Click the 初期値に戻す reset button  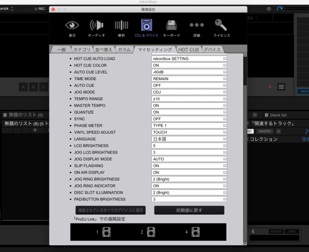[189, 210]
